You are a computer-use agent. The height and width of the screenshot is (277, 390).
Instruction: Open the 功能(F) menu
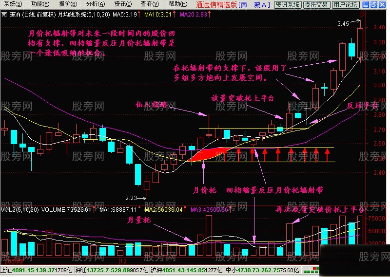[40, 4]
